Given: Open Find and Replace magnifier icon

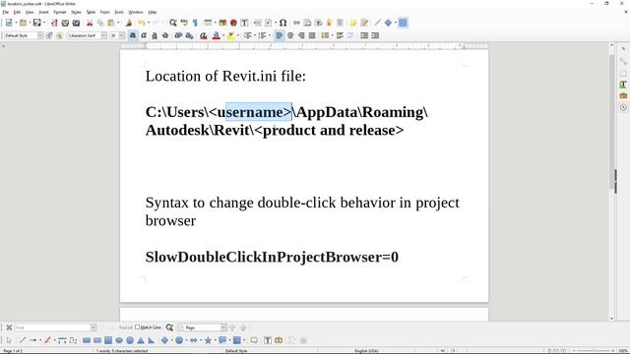Looking at the screenshot, I should pos(173,23).
